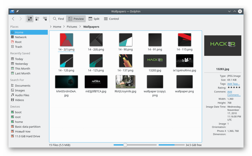The width and height of the screenshot is (252, 156).
Task: Expand the chevron before Pictures breadcrumb
Action: [x=64, y=27]
